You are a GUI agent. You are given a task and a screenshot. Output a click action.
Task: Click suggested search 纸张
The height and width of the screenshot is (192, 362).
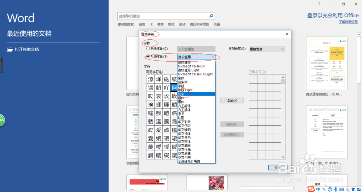[171, 24]
